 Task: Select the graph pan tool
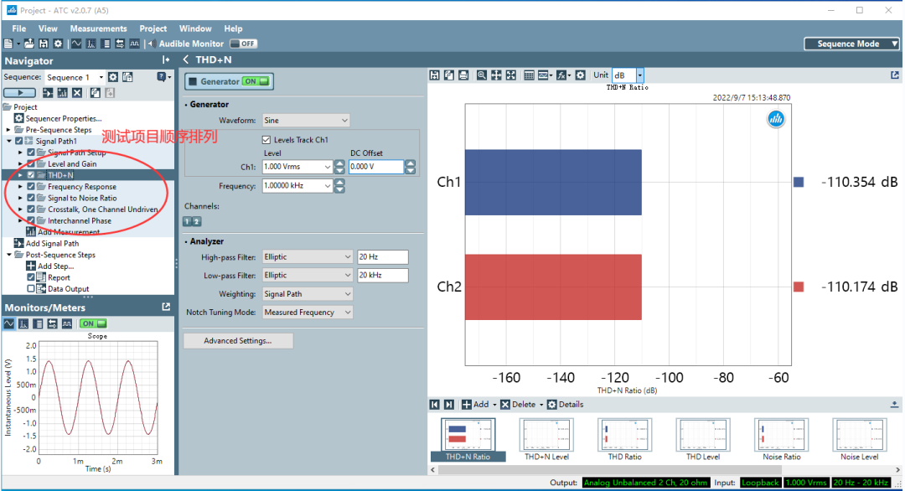click(x=496, y=75)
